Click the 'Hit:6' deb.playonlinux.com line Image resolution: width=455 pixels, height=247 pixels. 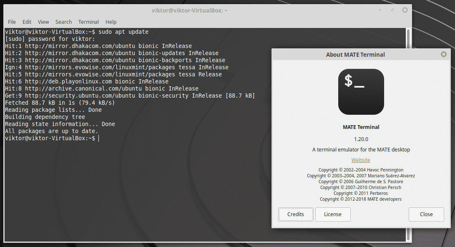[x=87, y=81]
